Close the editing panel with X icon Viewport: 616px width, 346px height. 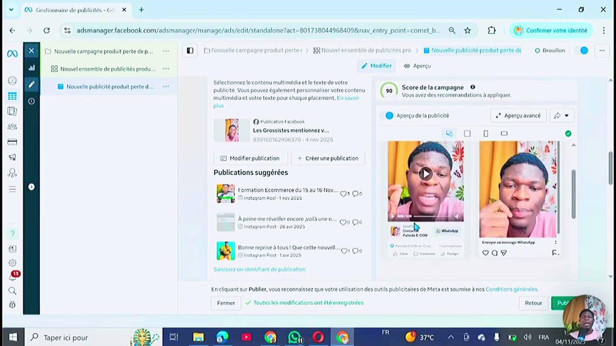[x=31, y=50]
